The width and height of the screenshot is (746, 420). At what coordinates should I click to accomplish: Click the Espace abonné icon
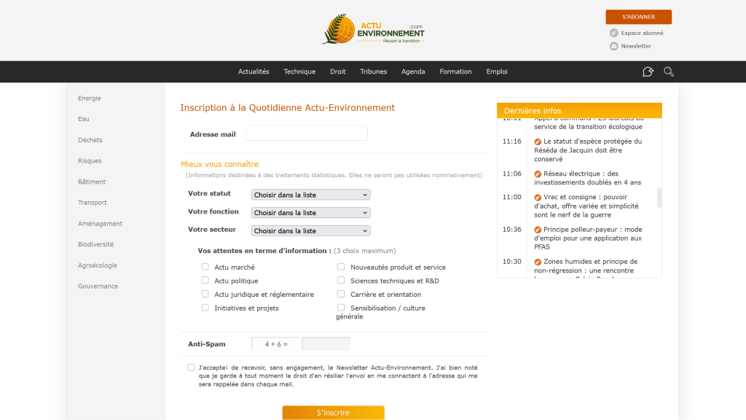(x=614, y=33)
